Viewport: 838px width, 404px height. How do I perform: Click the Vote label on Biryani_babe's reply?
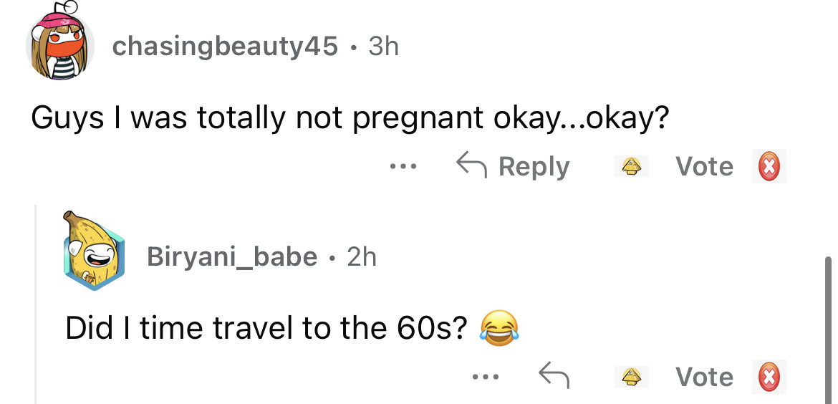pos(705,377)
